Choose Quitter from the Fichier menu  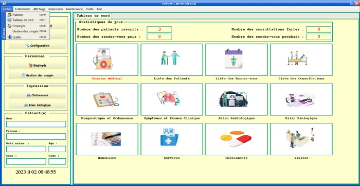click(28, 37)
